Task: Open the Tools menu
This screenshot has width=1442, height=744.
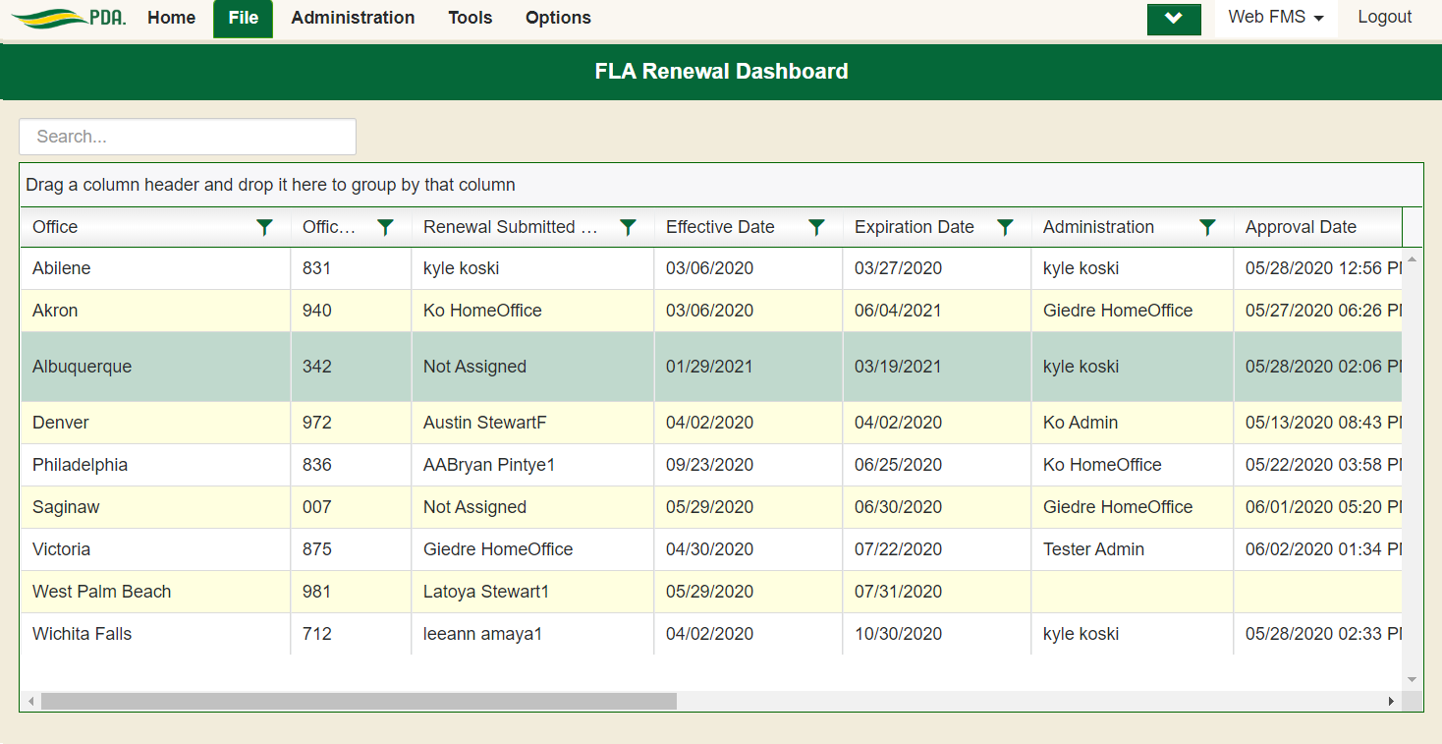Action: coord(470,18)
